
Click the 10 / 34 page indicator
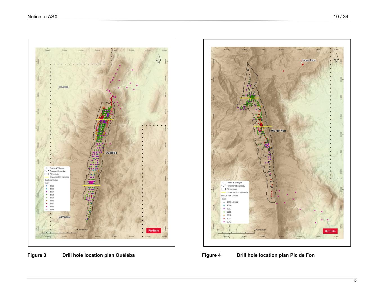pos(341,17)
